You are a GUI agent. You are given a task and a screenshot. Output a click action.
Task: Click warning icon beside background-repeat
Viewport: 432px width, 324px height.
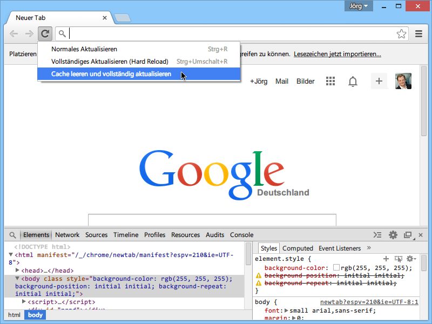pyautogui.click(x=259, y=283)
